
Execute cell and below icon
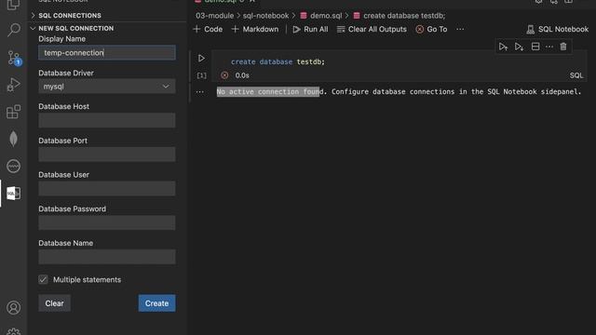pos(519,47)
